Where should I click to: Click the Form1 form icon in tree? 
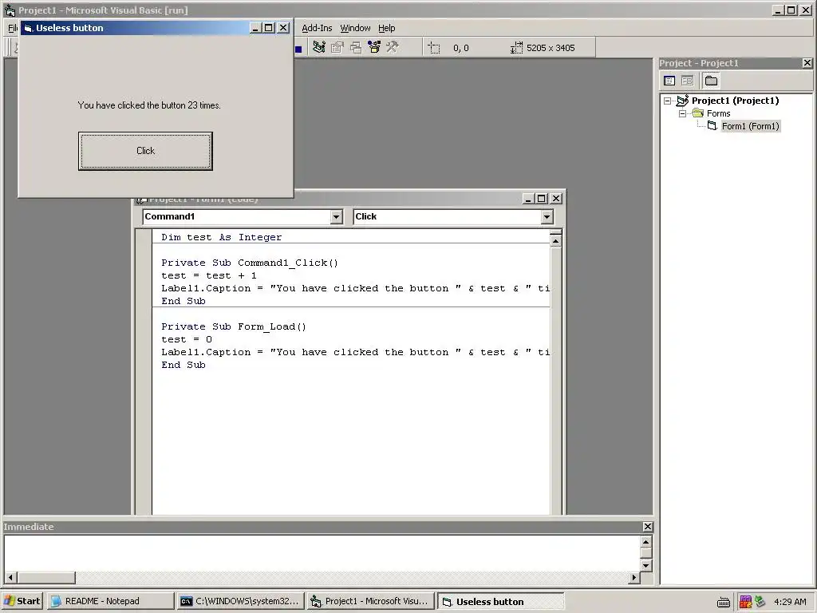pyautogui.click(x=712, y=125)
